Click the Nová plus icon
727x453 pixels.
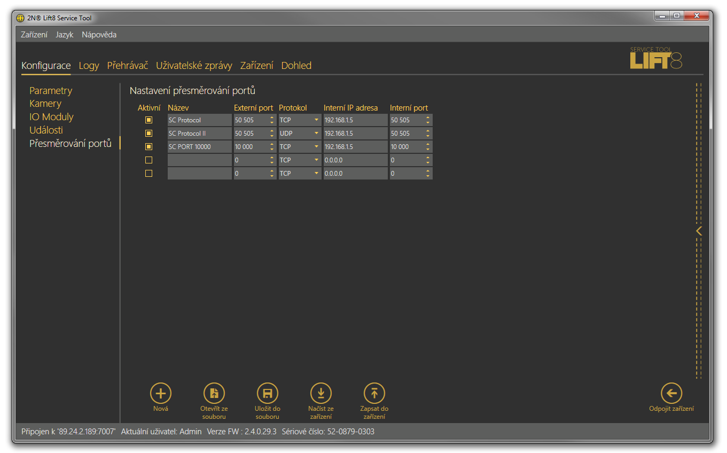point(160,393)
